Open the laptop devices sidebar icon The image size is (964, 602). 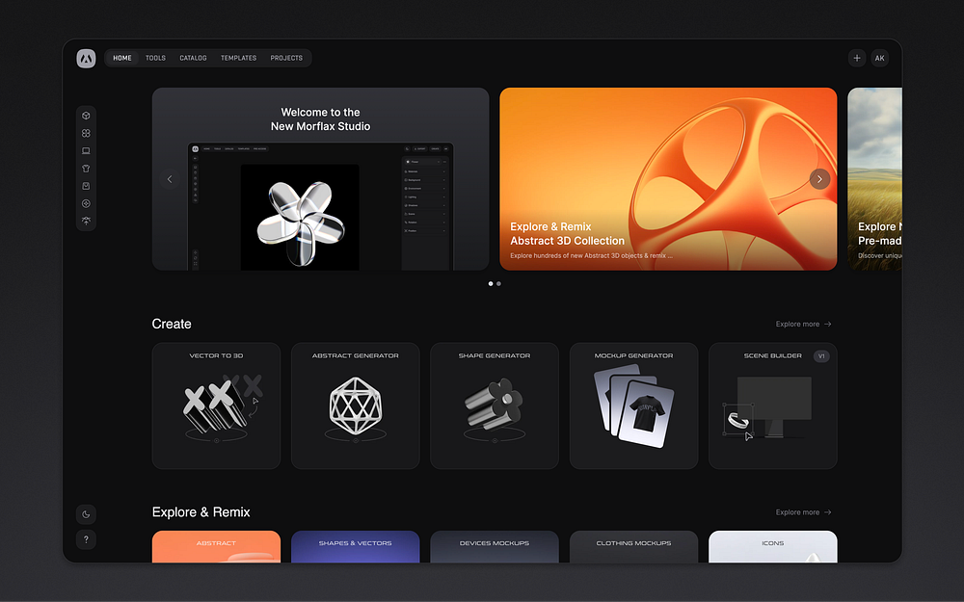click(86, 150)
